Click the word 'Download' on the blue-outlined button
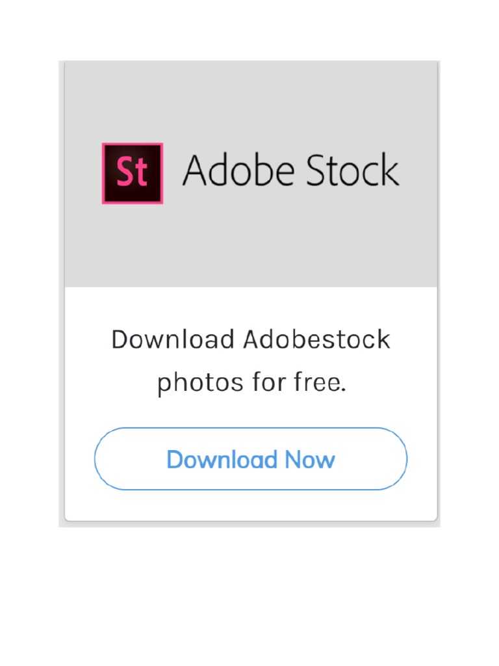This screenshot has width=499, height=666. (222, 459)
